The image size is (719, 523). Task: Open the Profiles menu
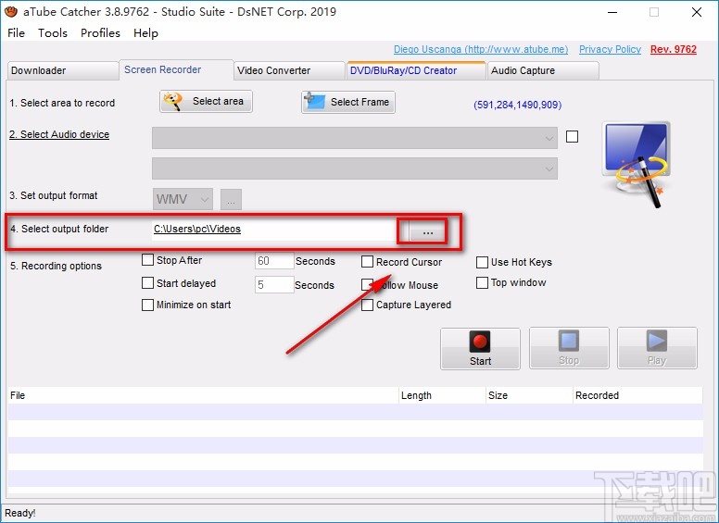pyautogui.click(x=100, y=33)
